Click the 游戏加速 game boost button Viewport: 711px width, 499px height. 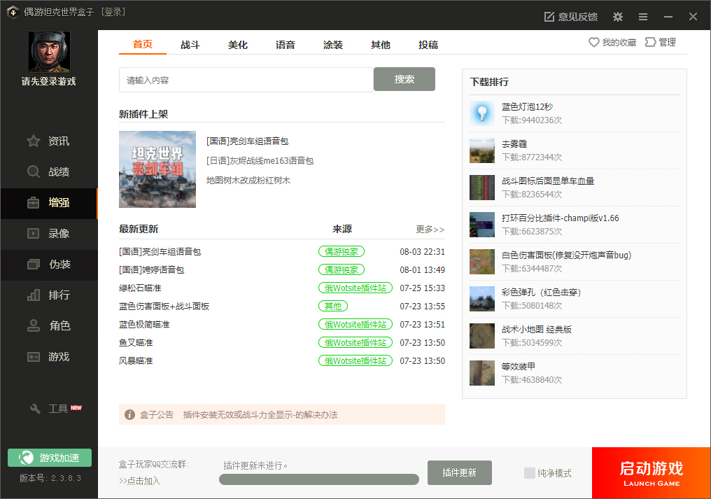pyautogui.click(x=49, y=458)
